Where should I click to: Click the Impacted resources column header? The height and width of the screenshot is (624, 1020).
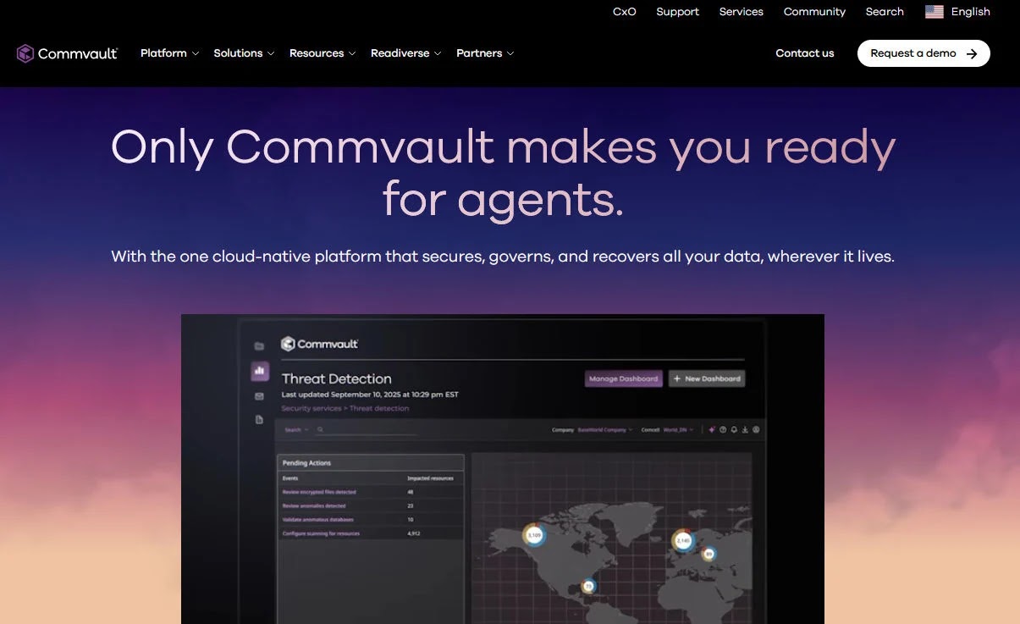point(430,478)
